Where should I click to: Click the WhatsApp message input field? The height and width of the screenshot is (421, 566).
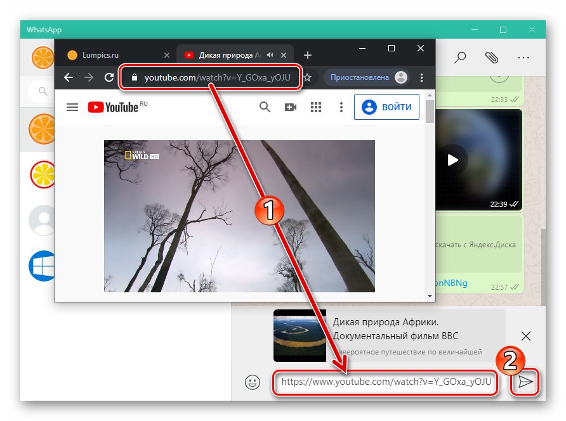[x=385, y=382]
